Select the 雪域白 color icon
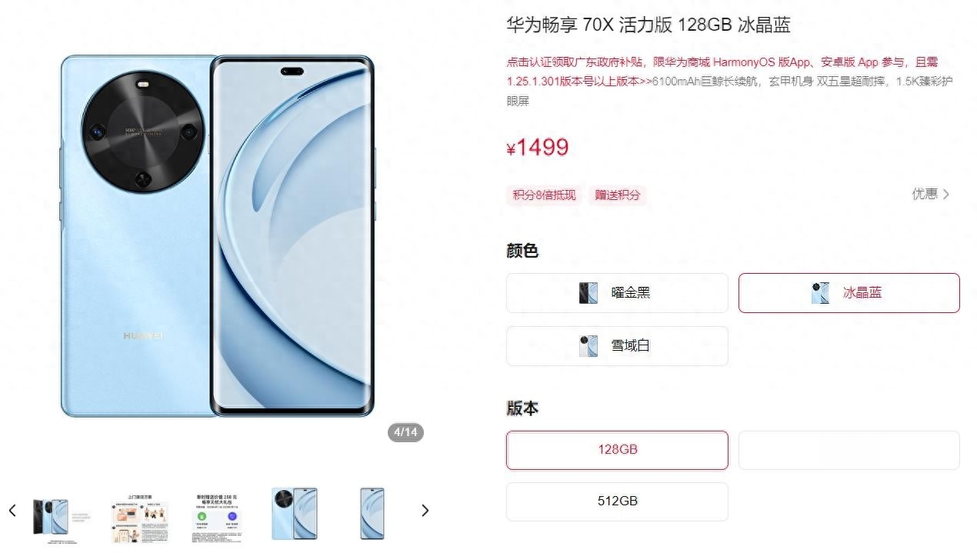 pyautogui.click(x=588, y=346)
